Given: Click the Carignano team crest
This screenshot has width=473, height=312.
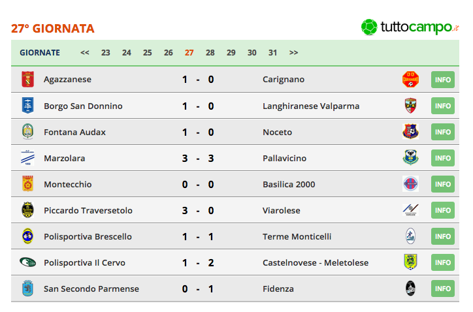Looking at the screenshot, I should point(410,80).
